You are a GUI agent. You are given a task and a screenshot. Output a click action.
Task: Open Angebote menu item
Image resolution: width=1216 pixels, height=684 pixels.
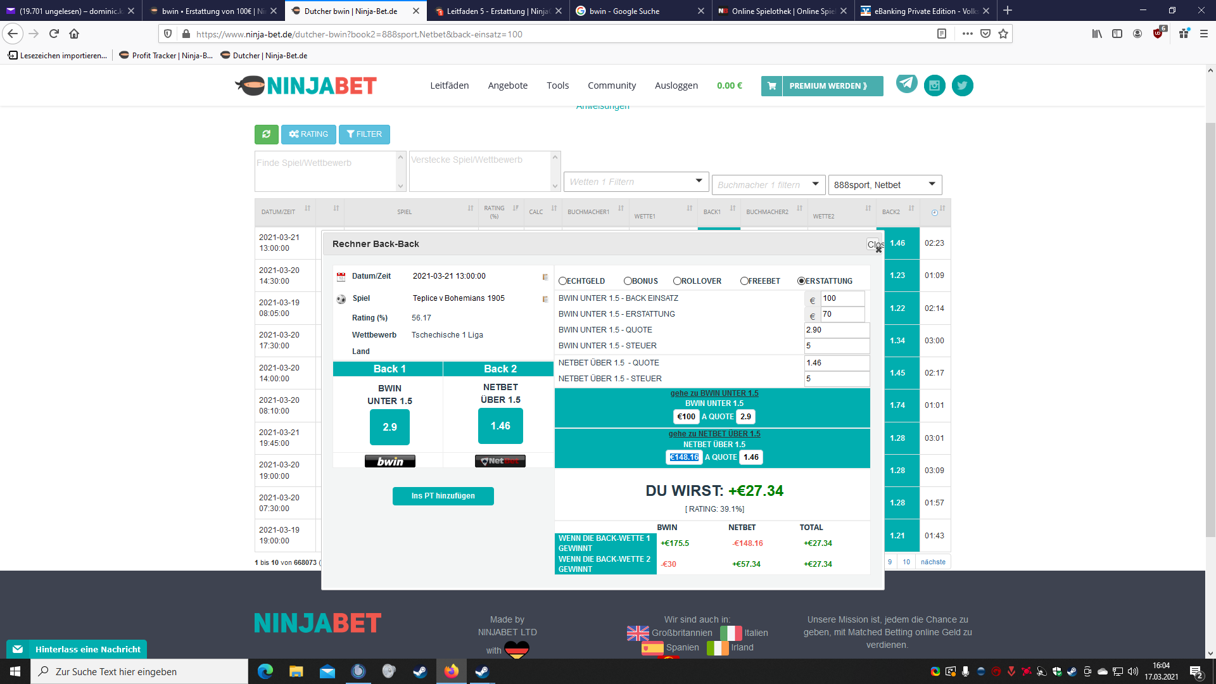(507, 85)
